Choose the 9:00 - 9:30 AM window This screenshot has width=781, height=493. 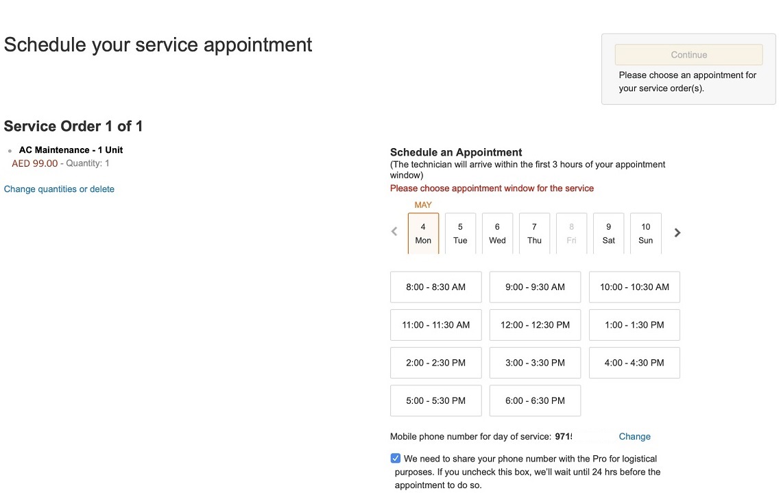pyautogui.click(x=535, y=287)
